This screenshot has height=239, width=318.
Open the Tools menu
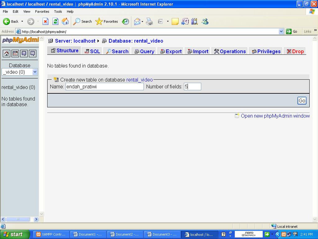(58, 12)
